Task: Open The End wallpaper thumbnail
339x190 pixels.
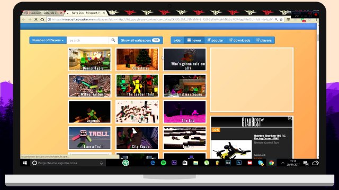Action: [185, 112]
